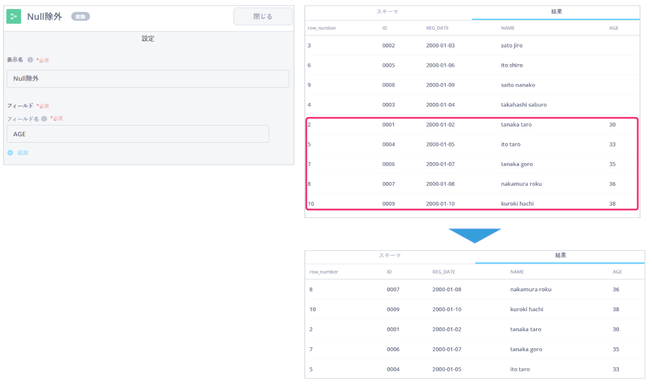Click AGE value 35 in lower table

616,349
